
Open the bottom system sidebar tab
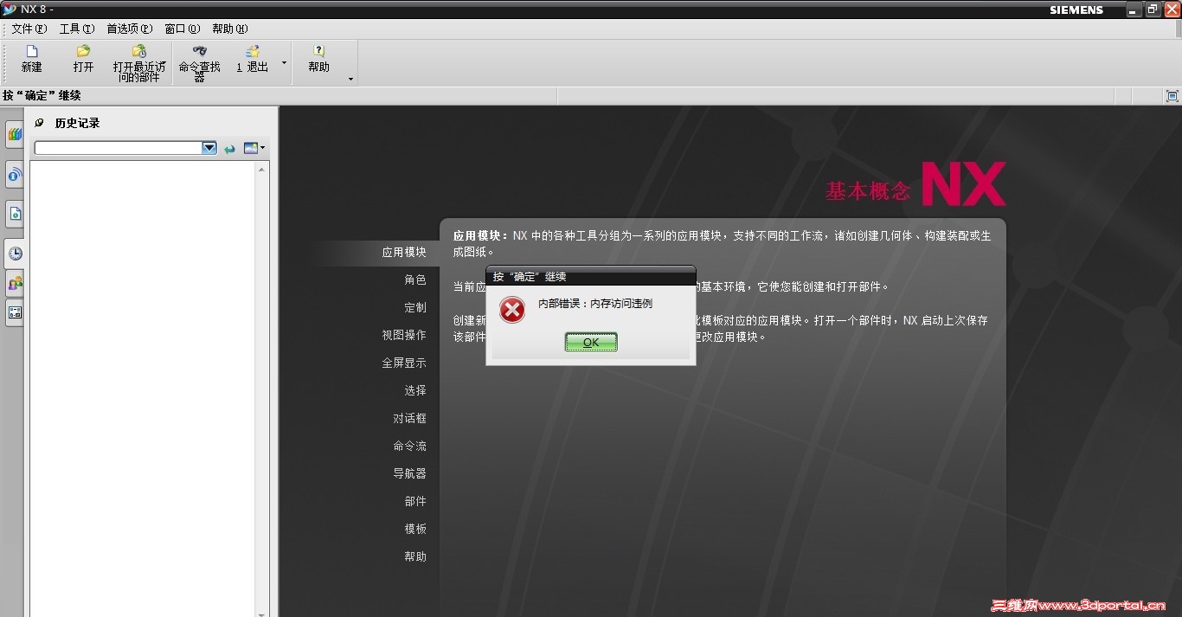click(x=15, y=312)
